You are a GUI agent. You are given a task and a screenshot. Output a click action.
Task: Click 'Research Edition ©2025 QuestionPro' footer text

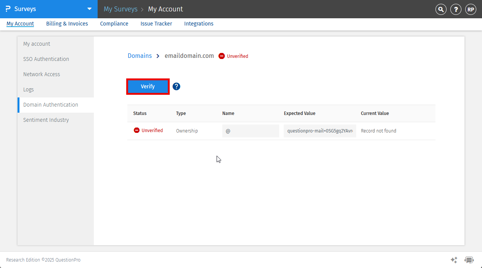[43, 260]
